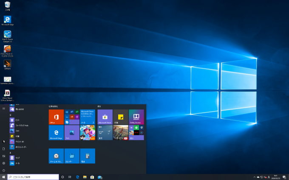Open Mail from the taskbar
Screen dimensions: 289x180
coord(100,177)
